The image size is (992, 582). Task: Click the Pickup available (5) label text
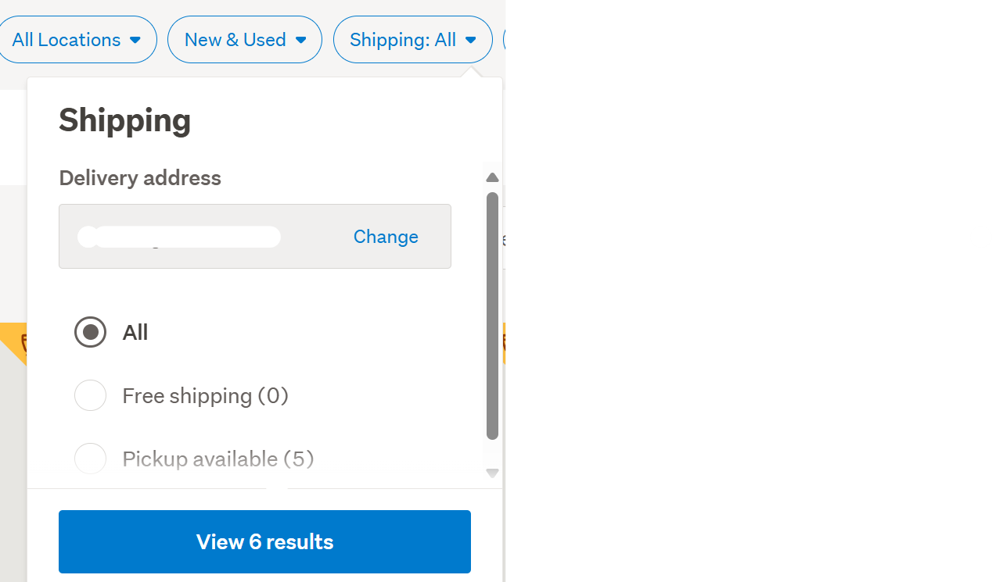217,459
